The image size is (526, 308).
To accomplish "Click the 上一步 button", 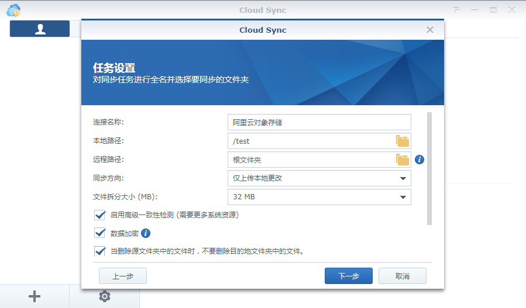I will 123,276.
